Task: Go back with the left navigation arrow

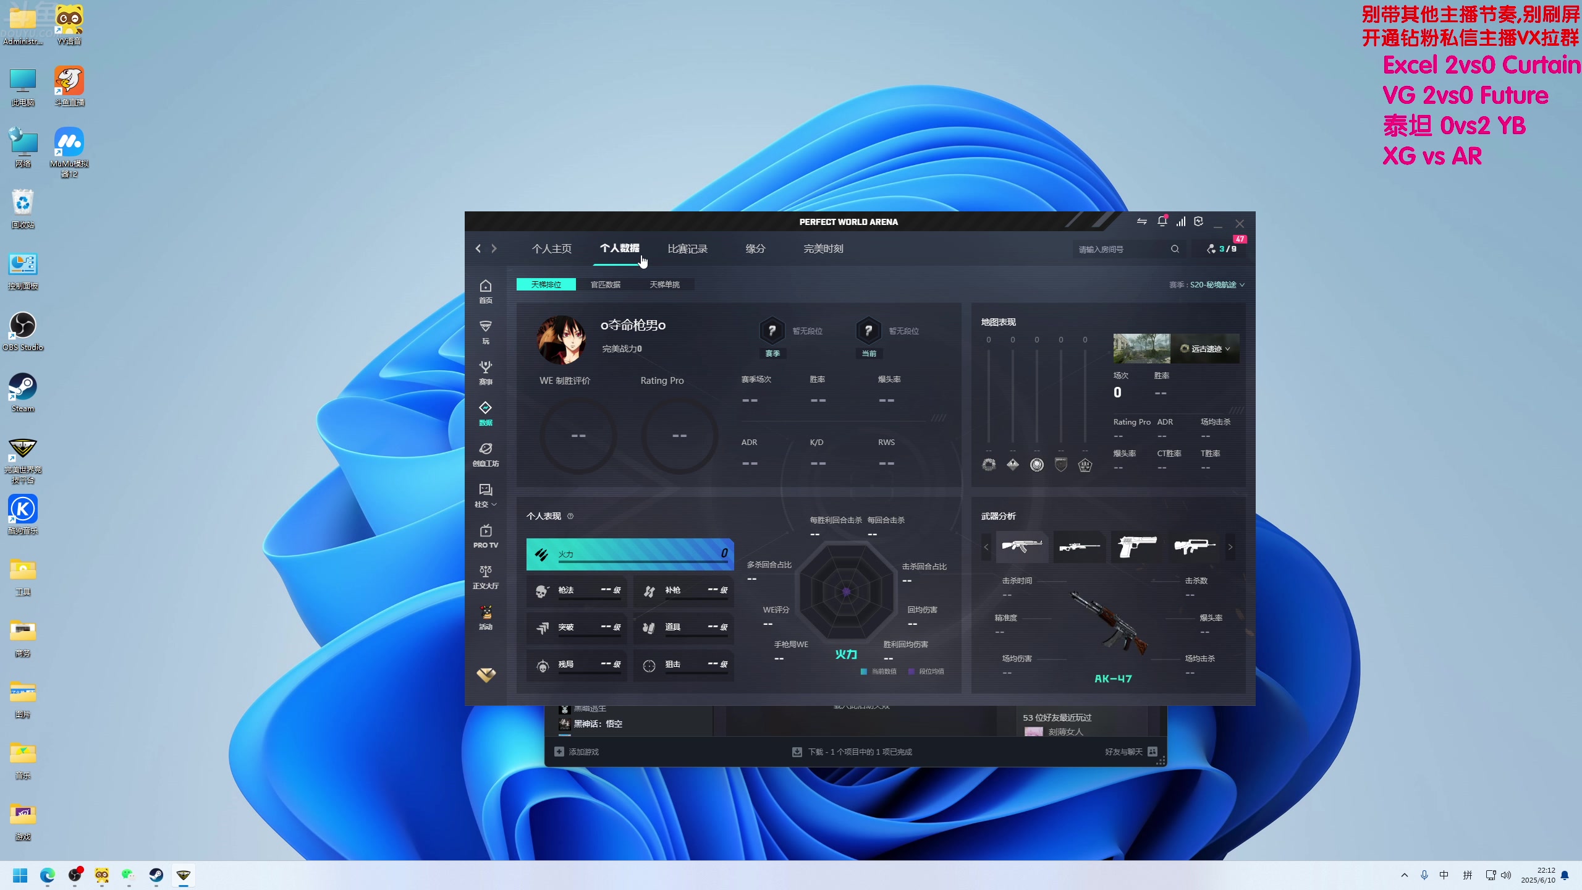Action: (478, 248)
